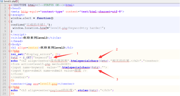
Task: Click the save-state disk icon on level3.php tab
Action: point(2,1)
